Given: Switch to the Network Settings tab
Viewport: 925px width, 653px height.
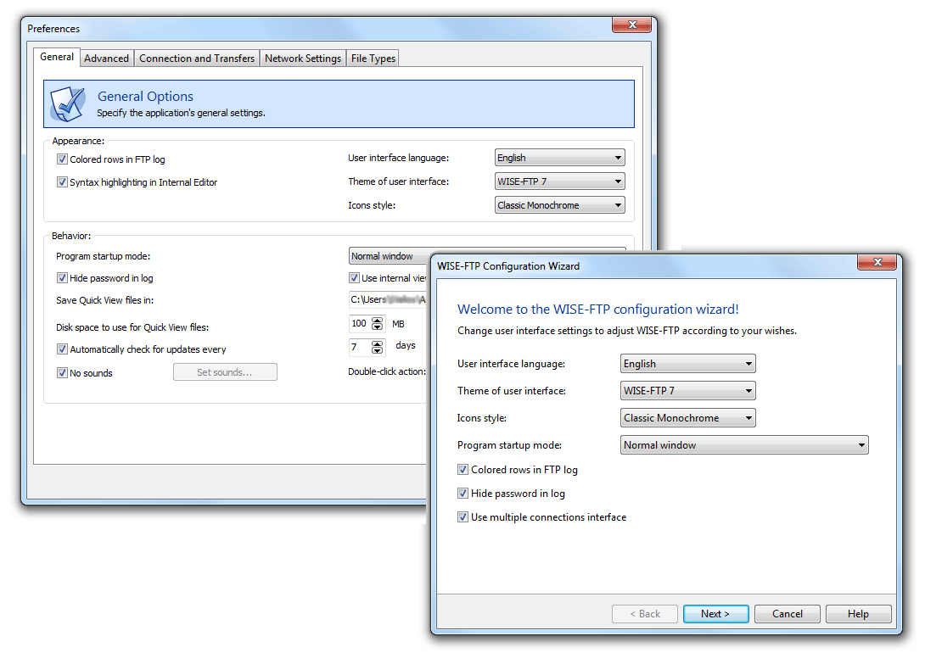Looking at the screenshot, I should click(x=303, y=59).
